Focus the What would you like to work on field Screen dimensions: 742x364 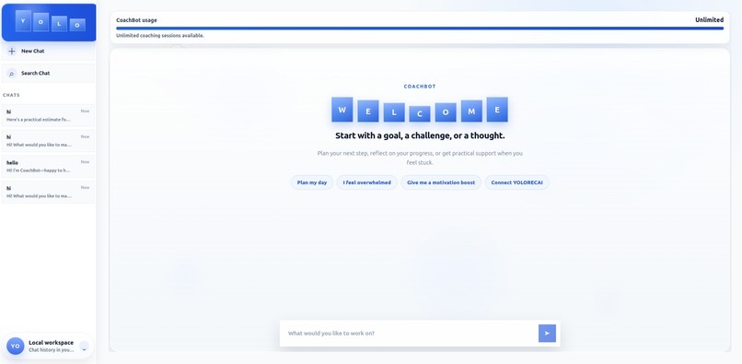tap(410, 334)
